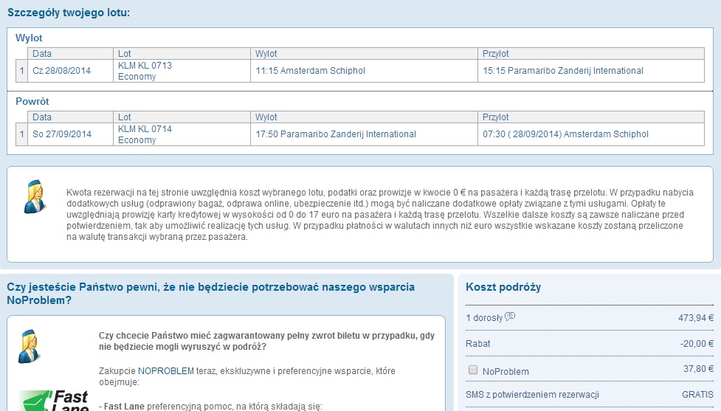721x411 pixels.
Task: Click the Koszt podróży heading
Action: pos(503,287)
